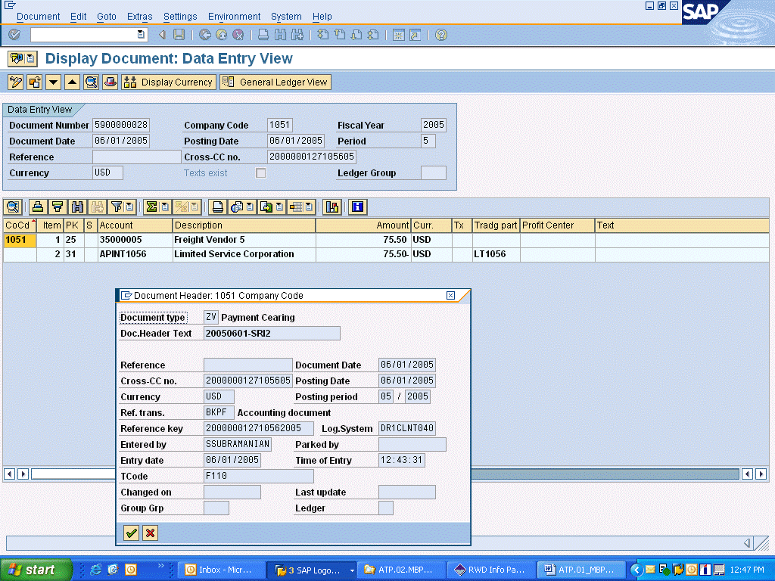Click the Display Another Document icon
This screenshot has width=775, height=581.
pos(35,82)
